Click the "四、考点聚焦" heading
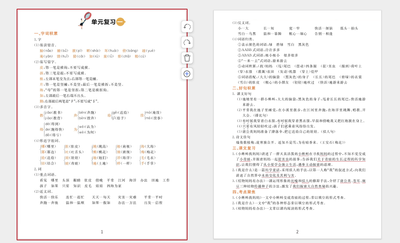This screenshot has height=243, width=400. 244,192
